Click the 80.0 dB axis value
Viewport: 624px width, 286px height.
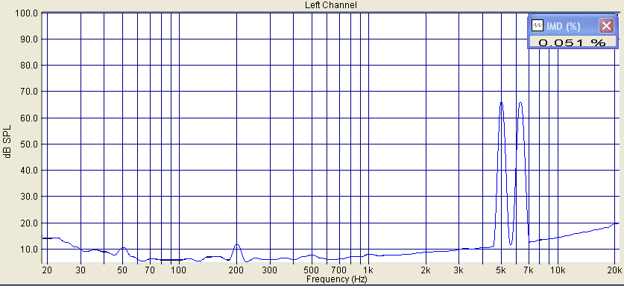click(x=28, y=66)
